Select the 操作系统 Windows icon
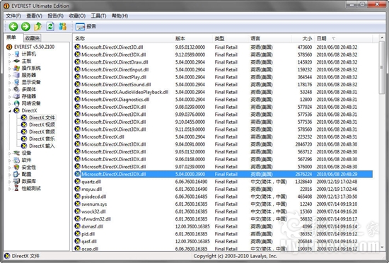The width and height of the screenshot is (389, 263). tap(17, 68)
